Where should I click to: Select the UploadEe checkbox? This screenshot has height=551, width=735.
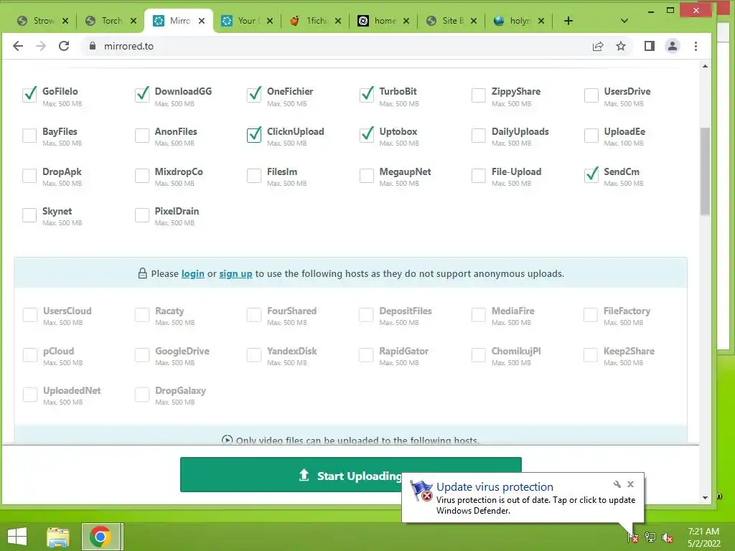[591, 136]
